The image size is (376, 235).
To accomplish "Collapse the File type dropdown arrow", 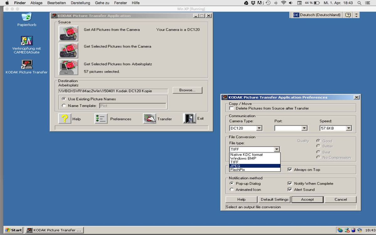I will point(276,149).
